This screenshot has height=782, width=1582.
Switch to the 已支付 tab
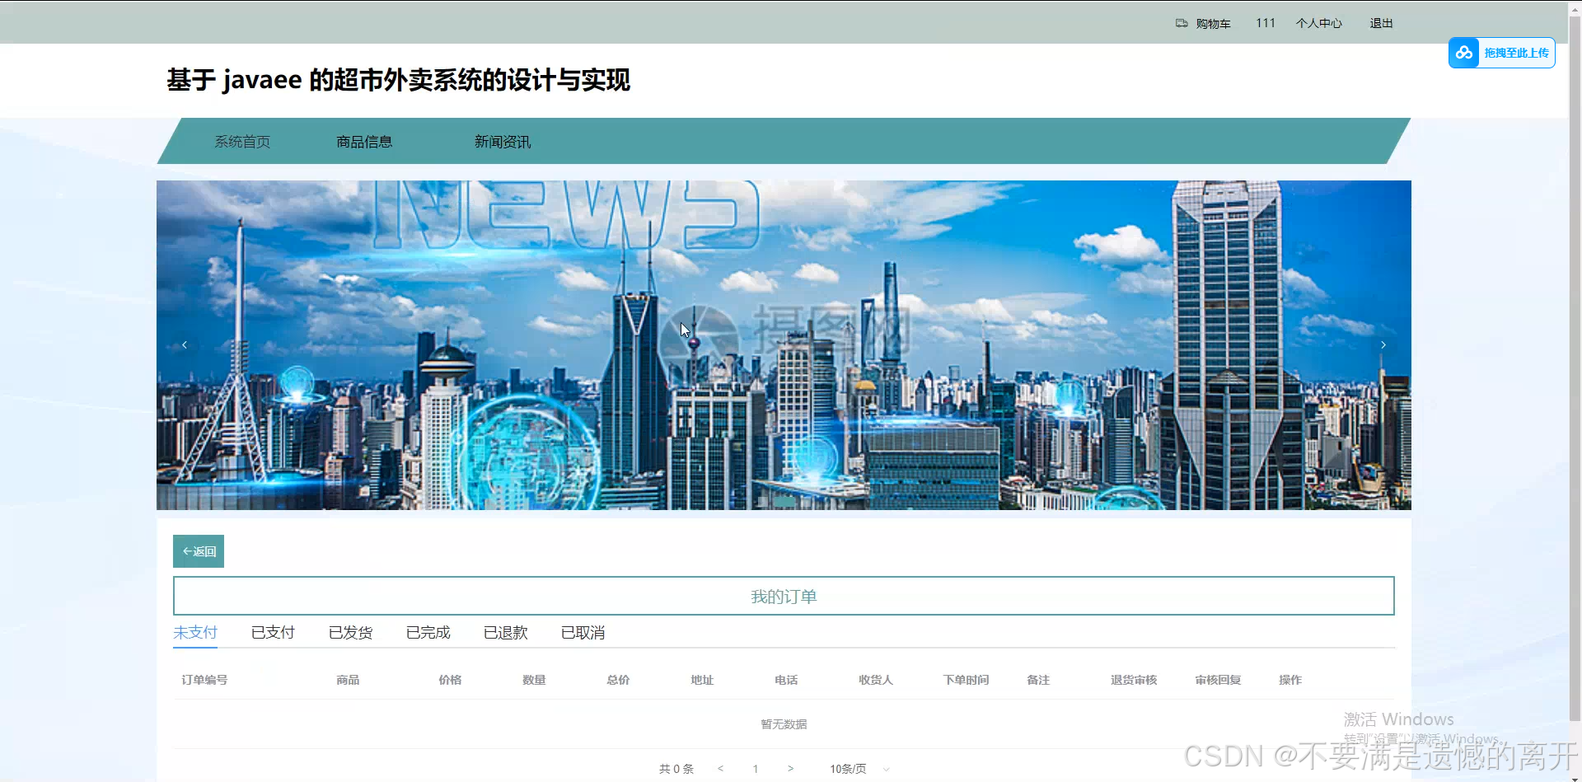273,632
